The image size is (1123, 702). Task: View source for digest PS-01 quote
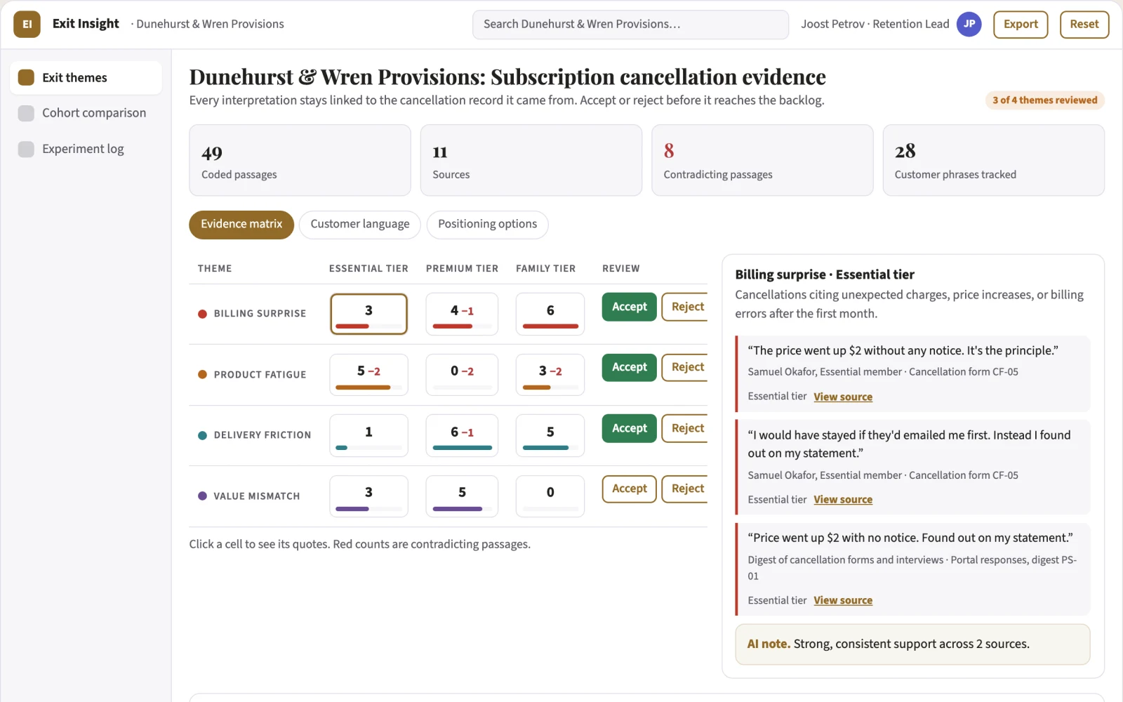pos(843,600)
